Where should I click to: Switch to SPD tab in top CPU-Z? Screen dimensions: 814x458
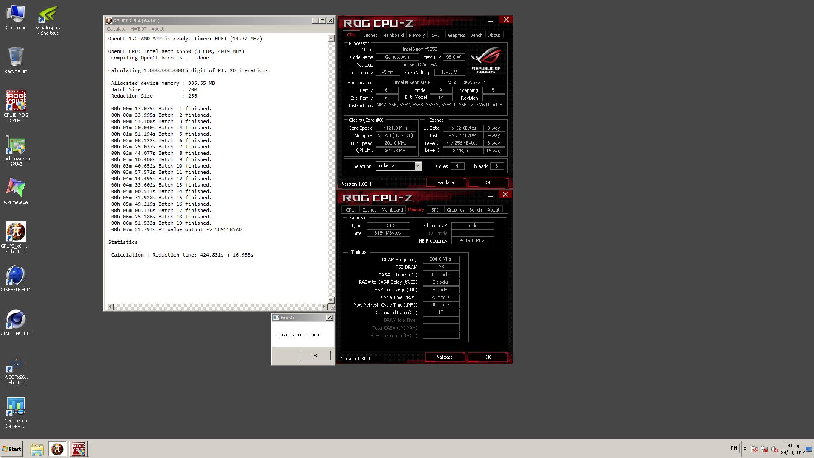click(x=436, y=35)
